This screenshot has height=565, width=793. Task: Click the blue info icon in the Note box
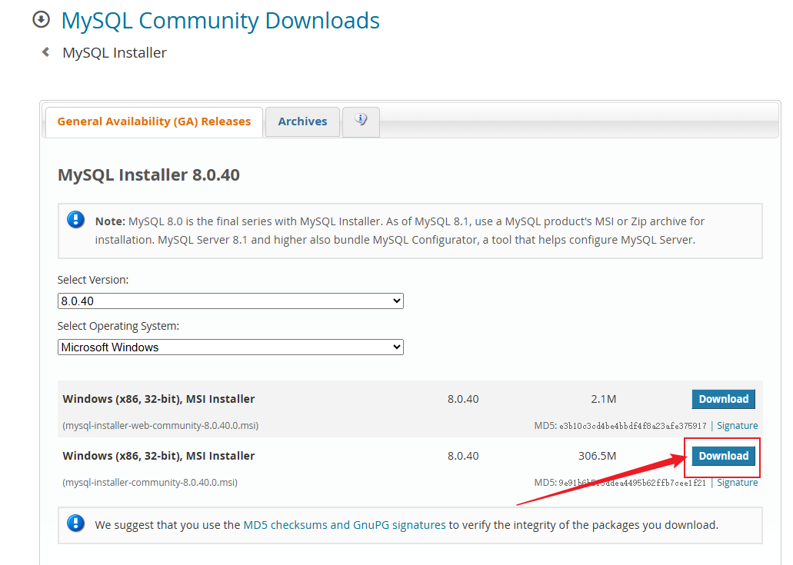75,218
